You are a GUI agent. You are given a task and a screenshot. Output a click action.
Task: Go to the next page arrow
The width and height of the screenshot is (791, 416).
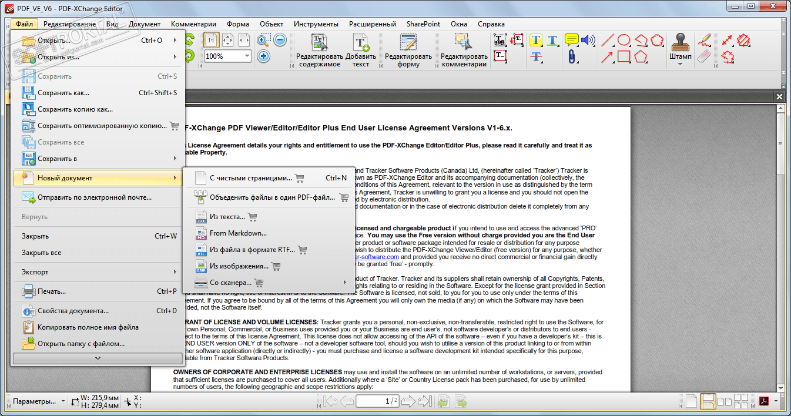[x=408, y=401]
